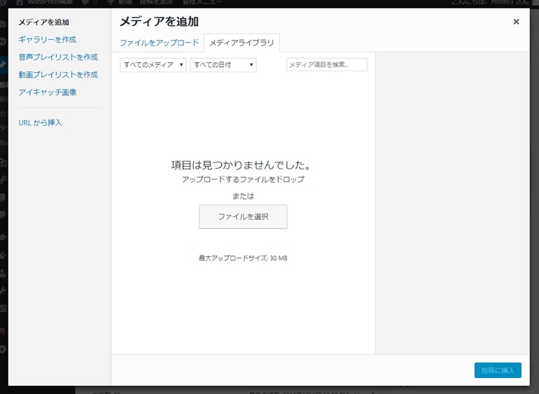Select the メディアライブラリ tab
The width and height of the screenshot is (539, 394).
pyautogui.click(x=241, y=43)
